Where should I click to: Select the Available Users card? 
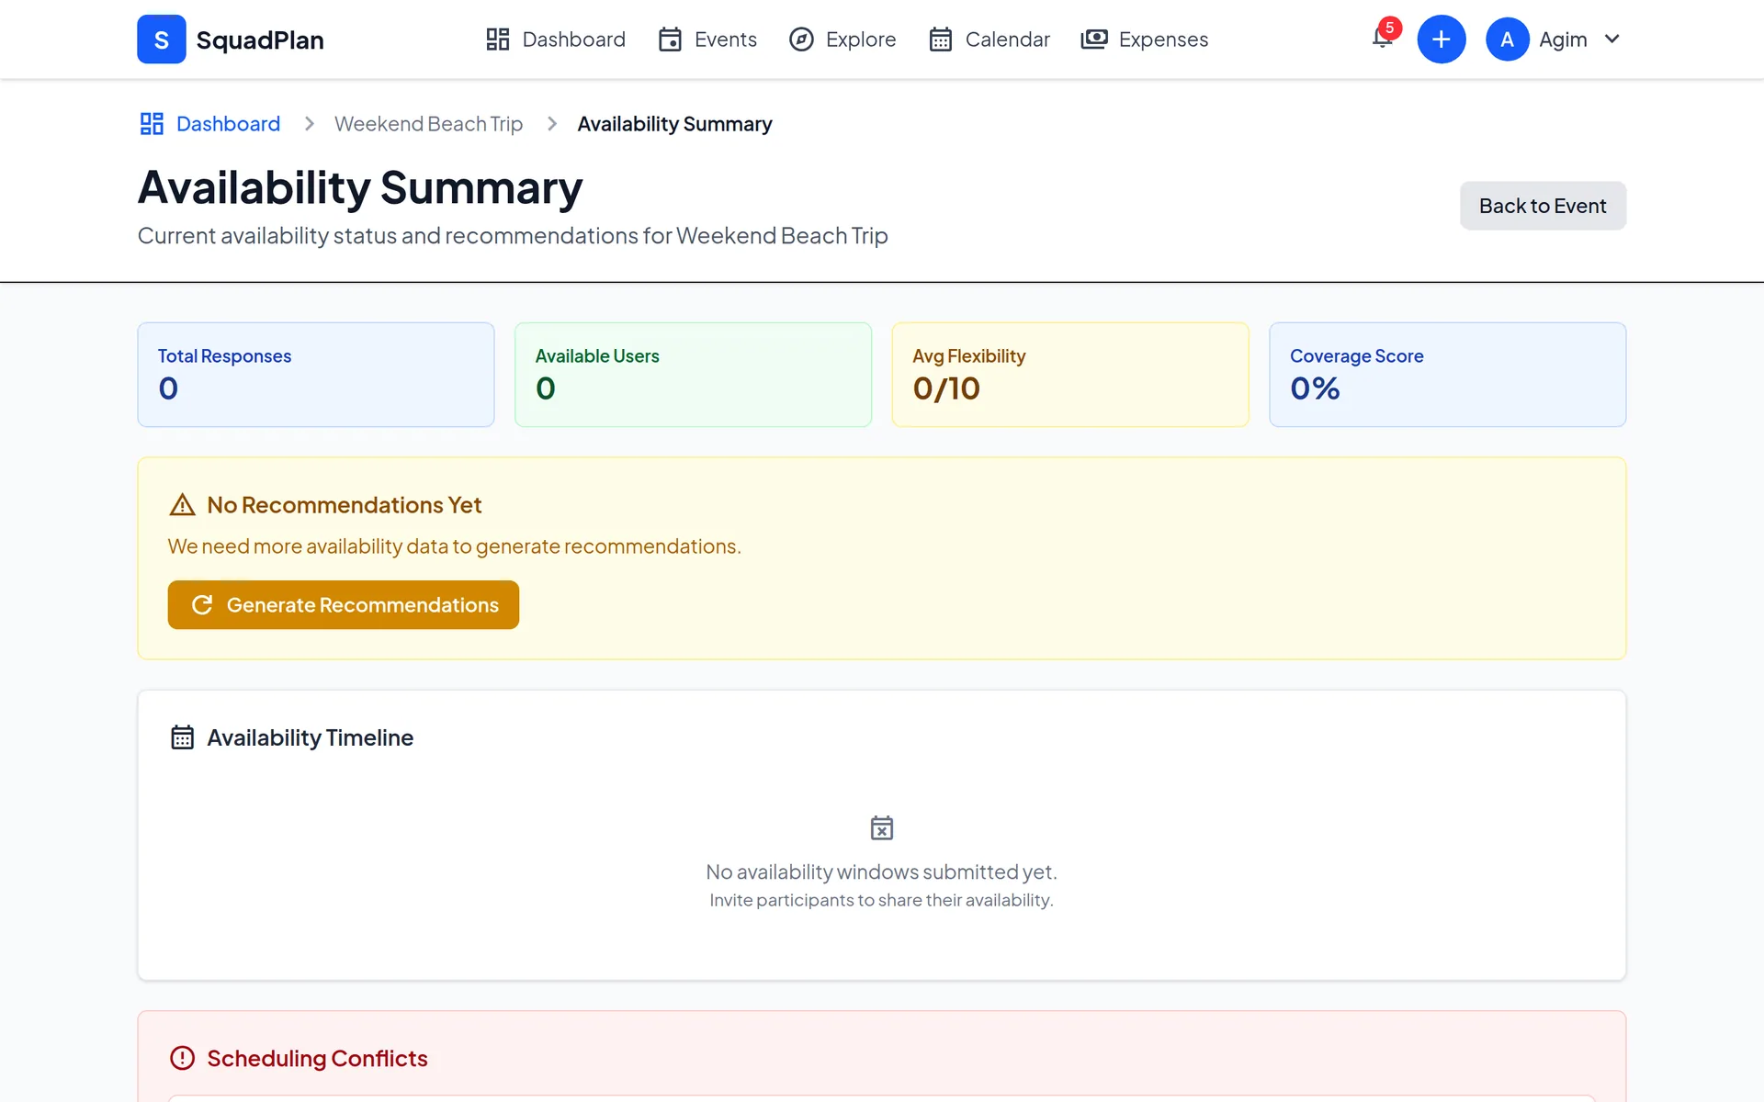click(693, 375)
